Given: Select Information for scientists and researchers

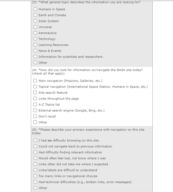Looking at the screenshot, I should [35, 57].
